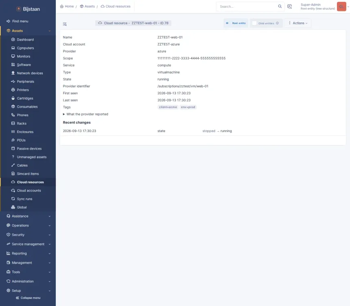Open the Software icon
Screen dimensions: 350x306
point(13,65)
